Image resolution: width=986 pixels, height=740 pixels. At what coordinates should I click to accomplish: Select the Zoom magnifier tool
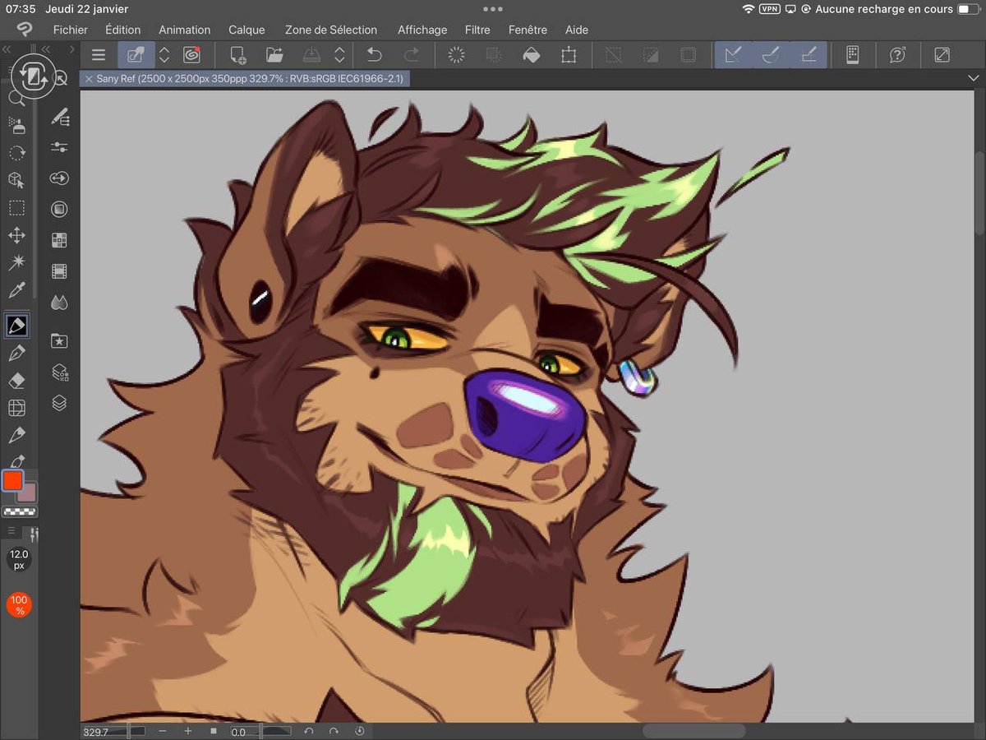click(16, 97)
